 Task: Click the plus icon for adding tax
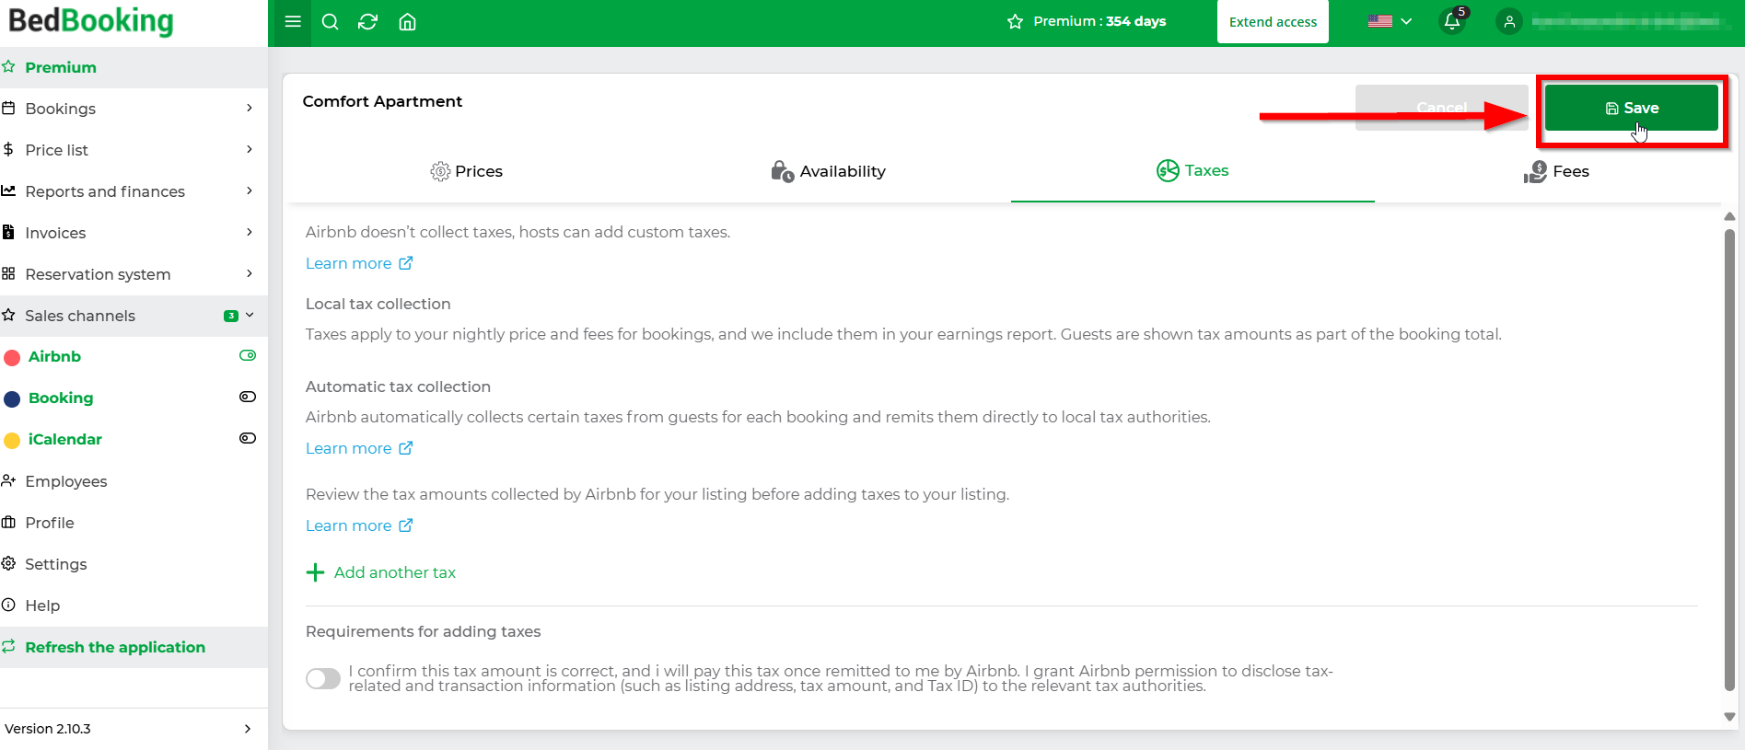(x=315, y=572)
